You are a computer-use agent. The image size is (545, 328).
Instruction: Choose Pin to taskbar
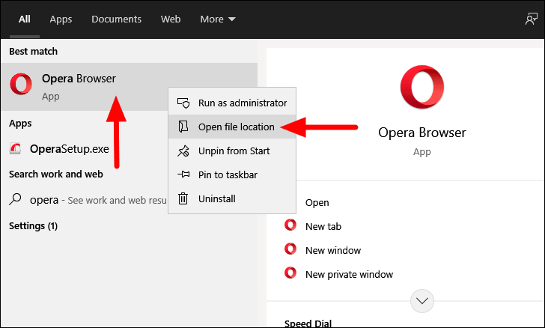232,174
